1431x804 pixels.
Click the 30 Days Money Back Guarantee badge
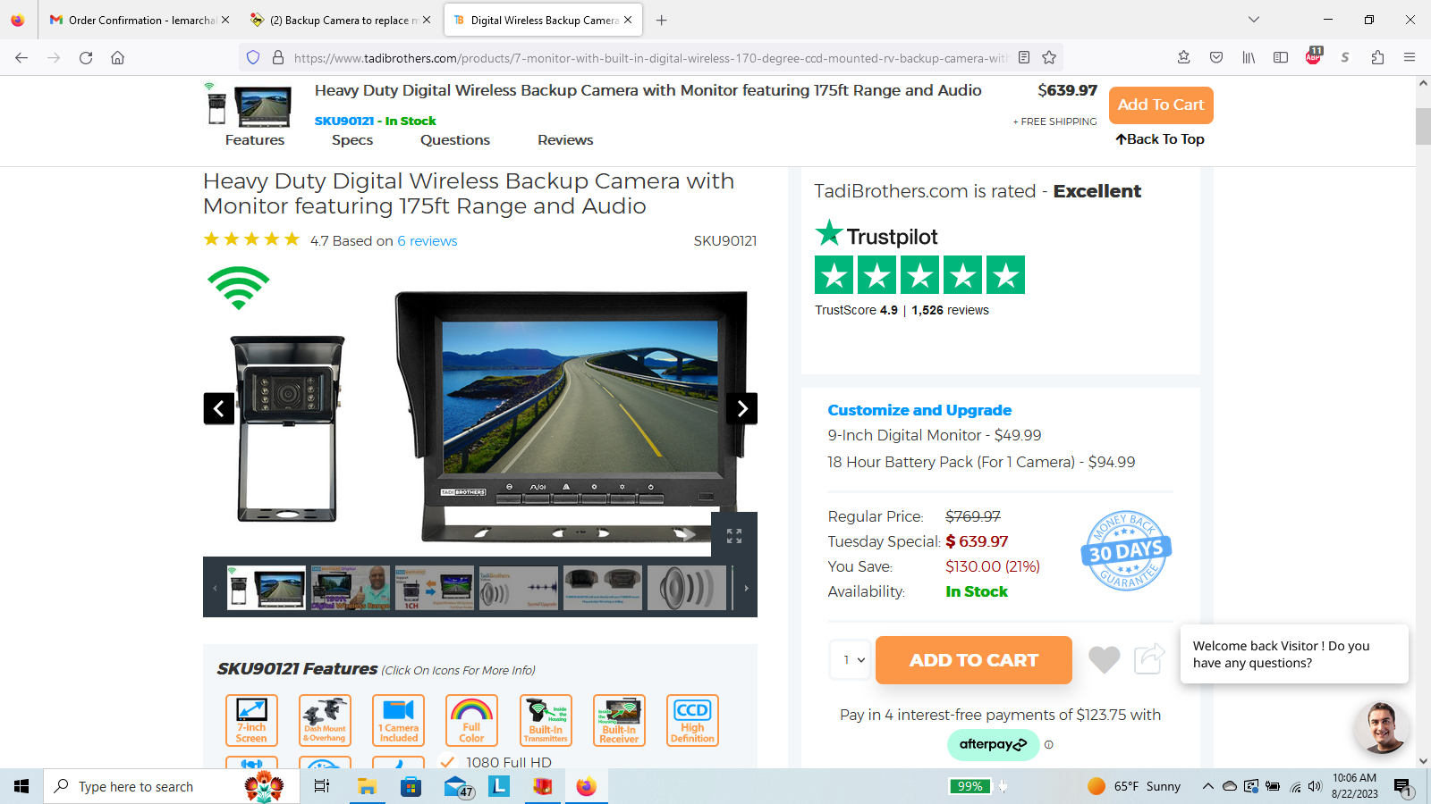1127,551
